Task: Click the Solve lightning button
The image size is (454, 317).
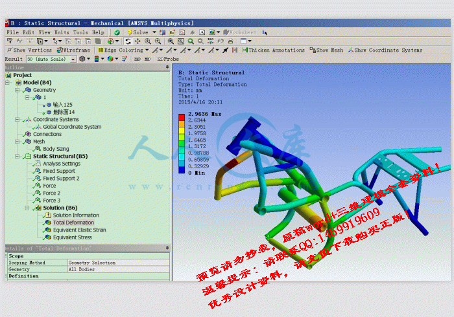Action: pyautogui.click(x=137, y=32)
